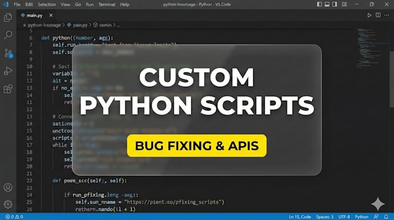The image size is (394, 220).
Task: Change the UTF-8 file encoding
Action: point(344,217)
